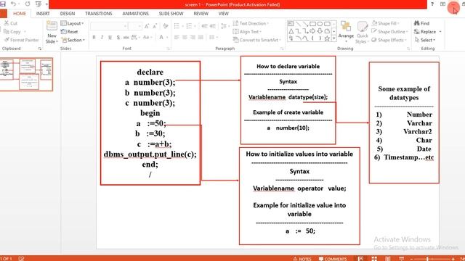
Task: Open the font size combo box
Action: (135, 26)
